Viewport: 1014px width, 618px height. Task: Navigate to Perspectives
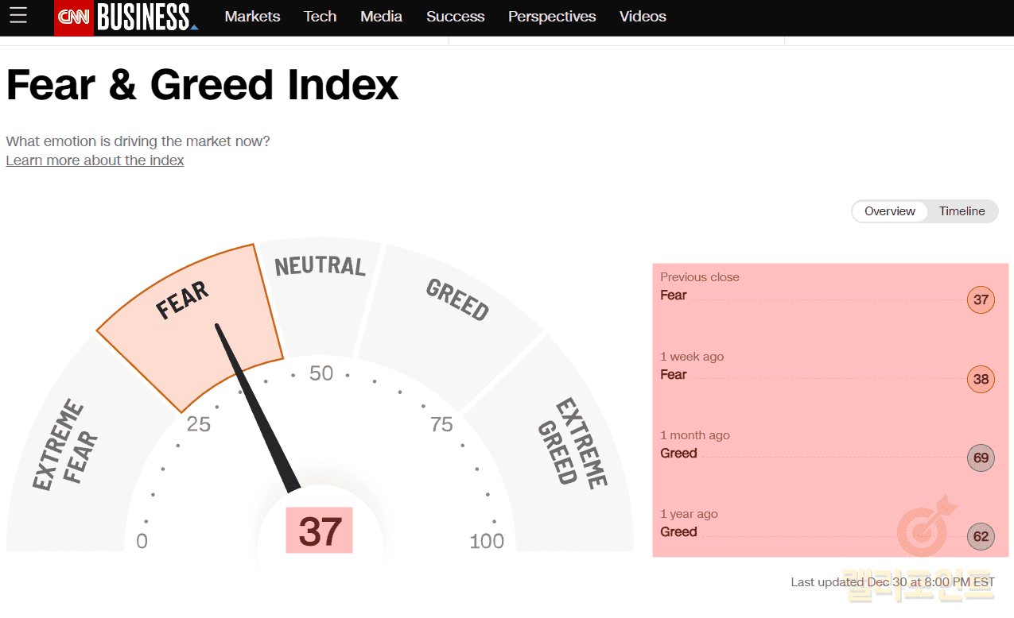tap(552, 17)
